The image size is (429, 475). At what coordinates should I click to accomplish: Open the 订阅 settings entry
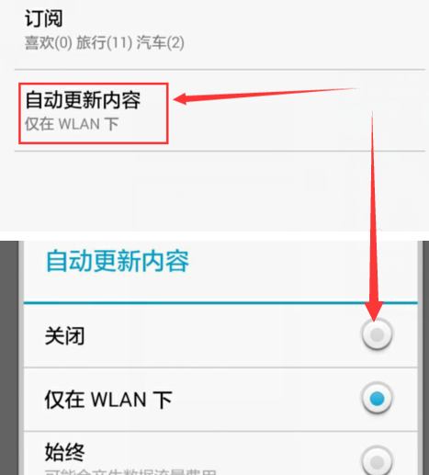coord(220,30)
